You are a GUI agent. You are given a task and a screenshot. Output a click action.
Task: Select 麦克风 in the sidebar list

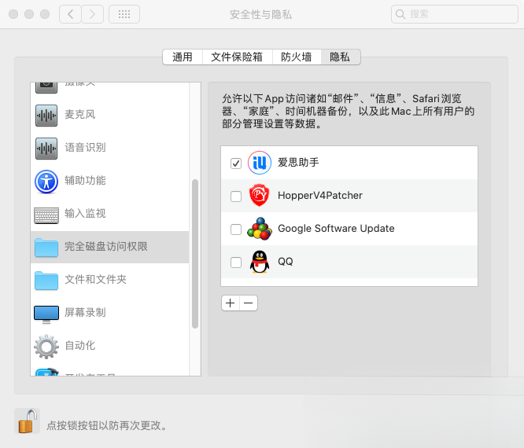109,115
